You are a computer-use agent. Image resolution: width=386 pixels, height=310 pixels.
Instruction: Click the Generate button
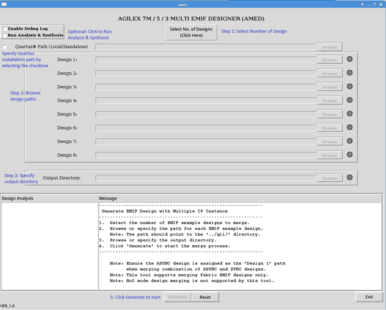[x=178, y=297]
